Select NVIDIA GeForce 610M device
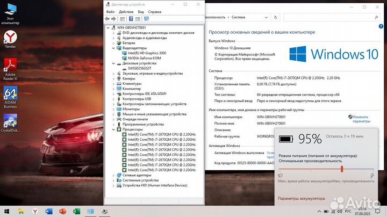Image resolution: width=387 pixels, height=217 pixels. [x=145, y=58]
